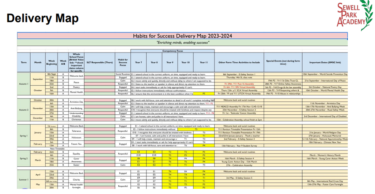Click the '4th Sept' week beginning cell

tap(52, 74)
